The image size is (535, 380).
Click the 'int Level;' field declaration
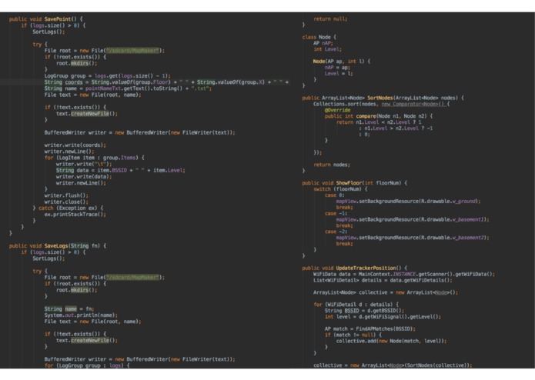tap(327, 49)
